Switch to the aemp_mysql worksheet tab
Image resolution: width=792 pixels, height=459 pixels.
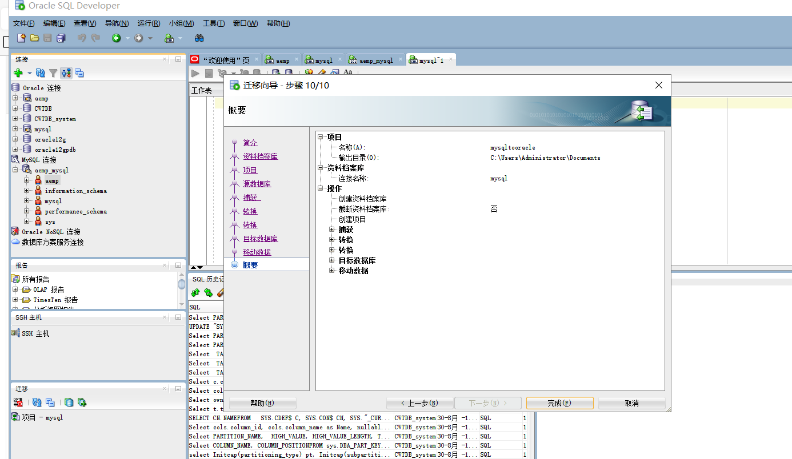(x=375, y=60)
